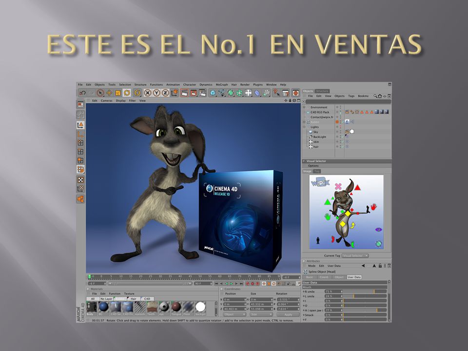
Task: Select the Tag tab in Visual Selector
Action: point(317,171)
